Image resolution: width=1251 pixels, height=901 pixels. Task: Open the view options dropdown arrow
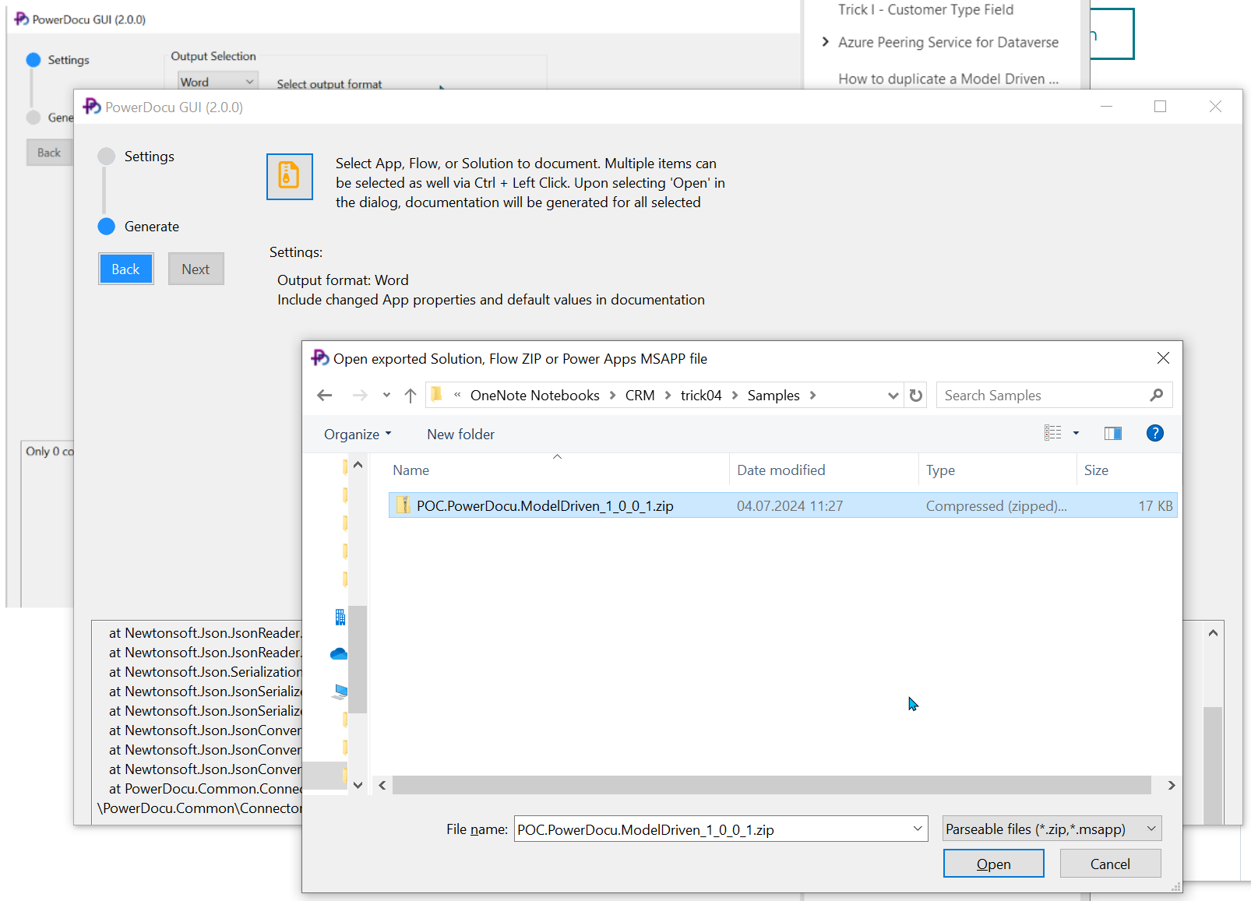tap(1077, 433)
